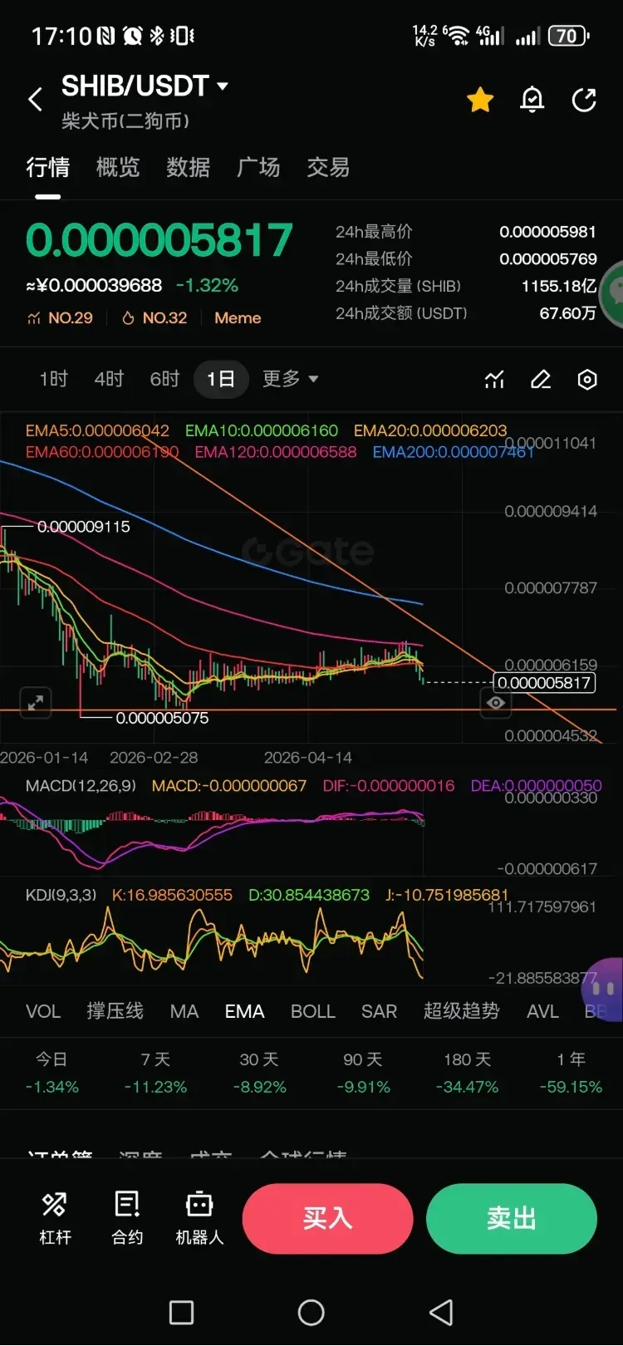This screenshot has width=623, height=1346.
Task: Select the VOL indicator
Action: click(43, 1011)
